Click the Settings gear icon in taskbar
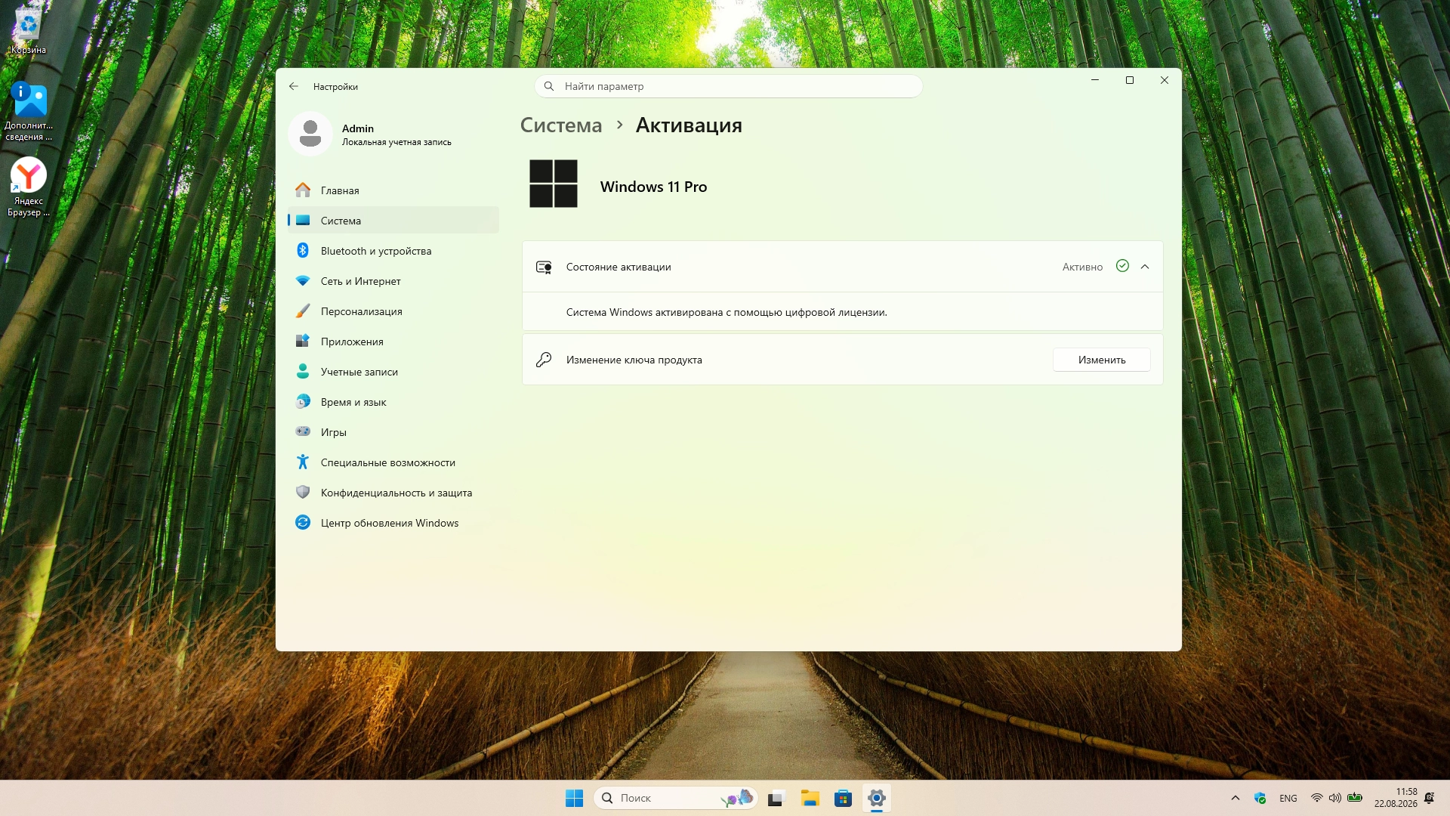This screenshot has height=816, width=1450. click(877, 798)
